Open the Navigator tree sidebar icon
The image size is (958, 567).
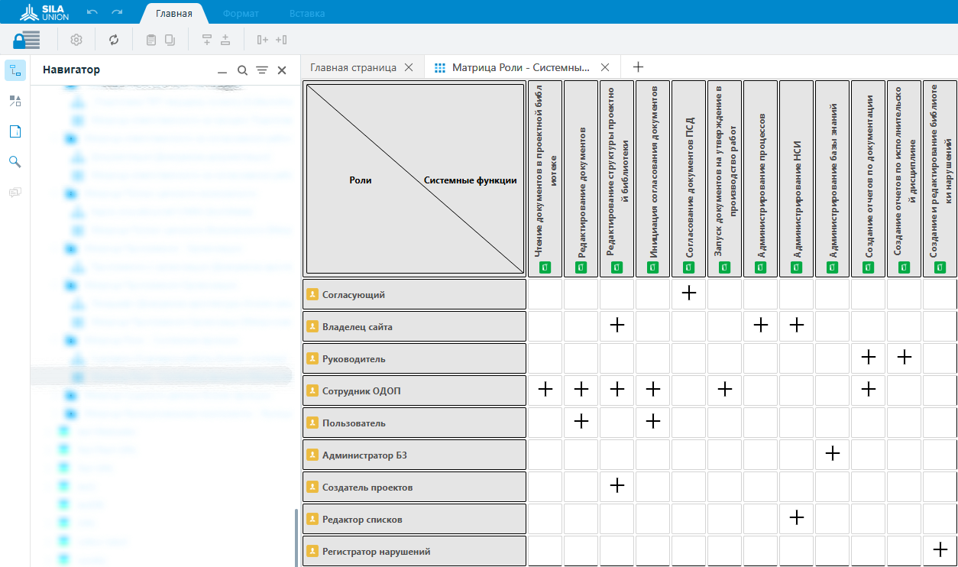[x=15, y=70]
